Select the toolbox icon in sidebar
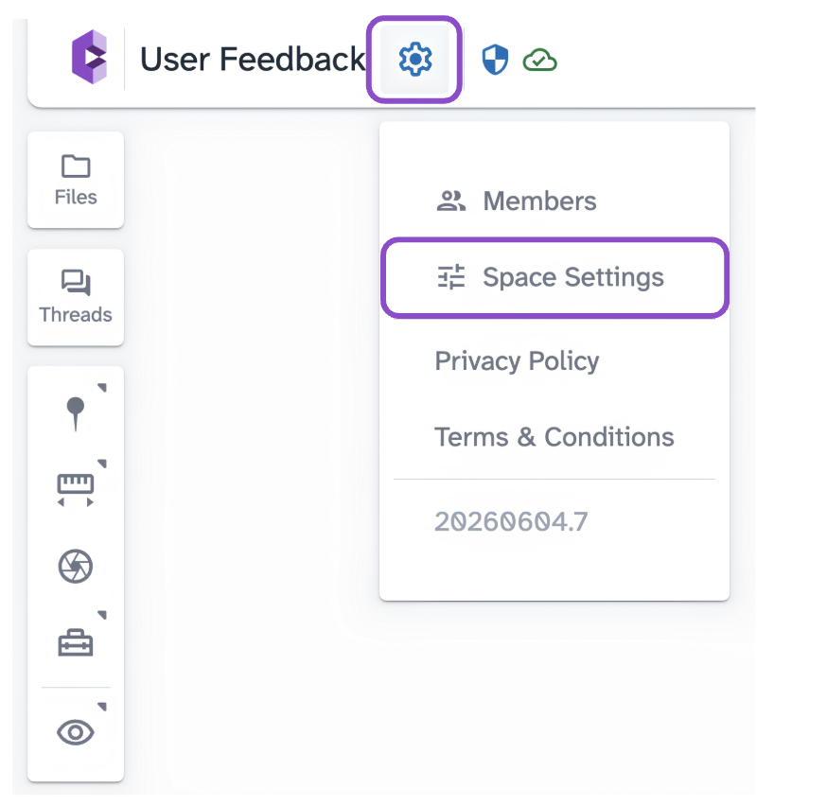This screenshot has height=806, width=827. pos(76,642)
